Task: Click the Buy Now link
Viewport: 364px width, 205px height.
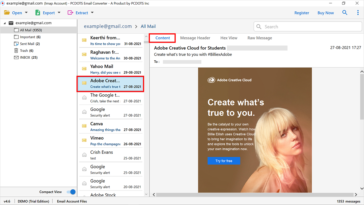Action: point(326,13)
